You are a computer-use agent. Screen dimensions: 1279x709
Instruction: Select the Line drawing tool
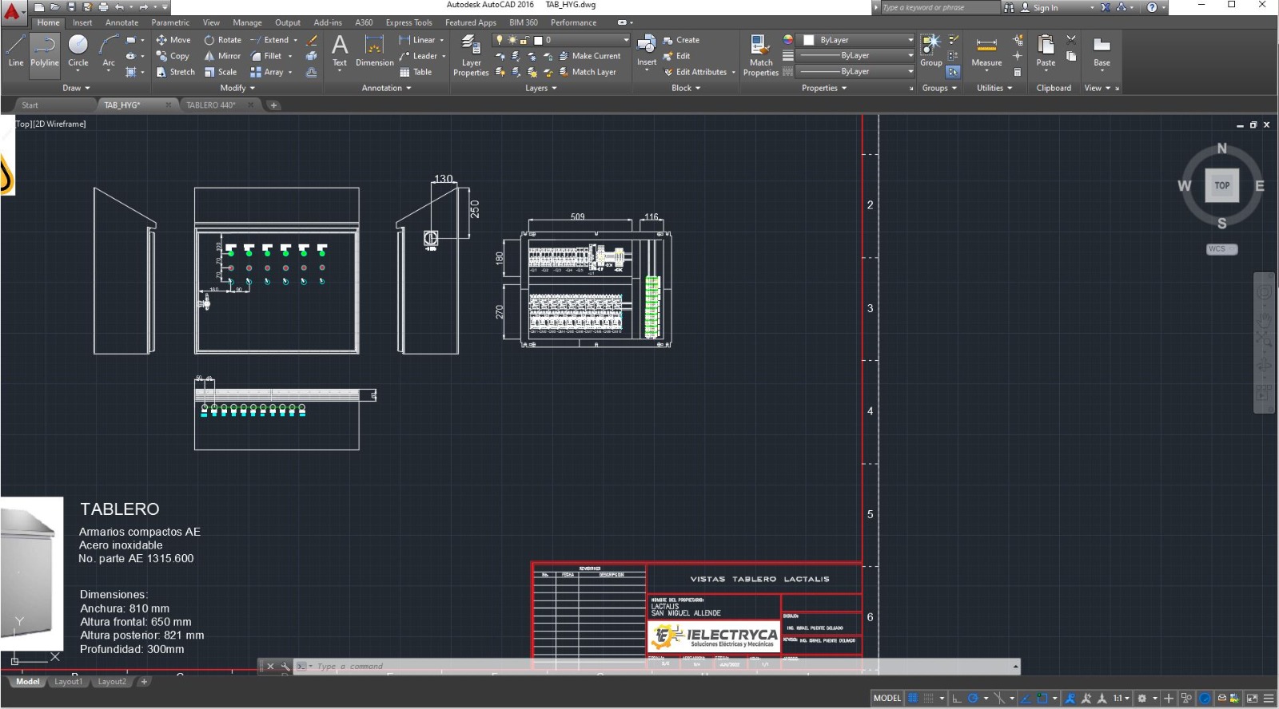16,51
